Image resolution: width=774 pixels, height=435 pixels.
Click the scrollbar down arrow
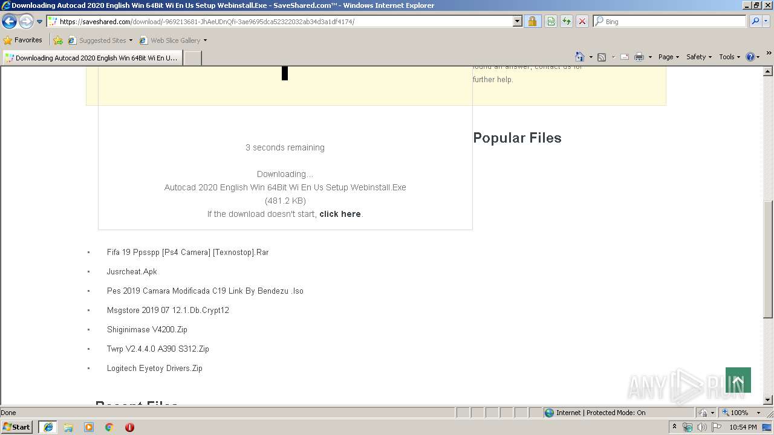(768, 400)
